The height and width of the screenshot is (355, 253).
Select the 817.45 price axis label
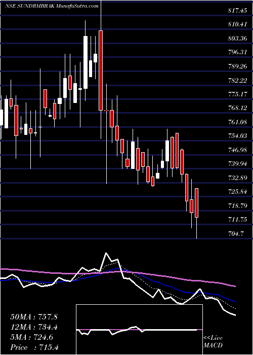pyautogui.click(x=237, y=10)
